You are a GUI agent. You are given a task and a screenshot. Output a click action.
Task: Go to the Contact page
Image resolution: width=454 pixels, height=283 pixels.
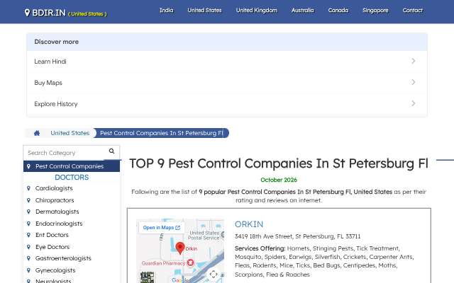(413, 11)
